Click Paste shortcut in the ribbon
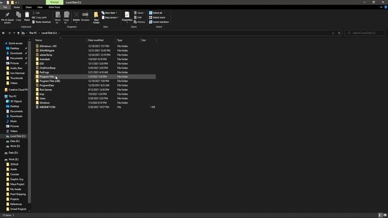 tap(41, 22)
